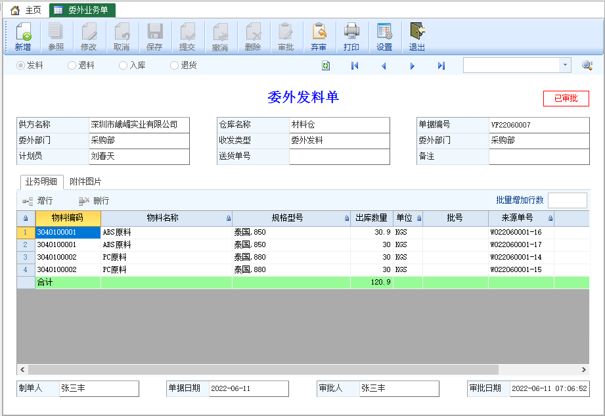The width and height of the screenshot is (605, 416).
Task: Jump to the last record arrow
Action: click(x=441, y=66)
